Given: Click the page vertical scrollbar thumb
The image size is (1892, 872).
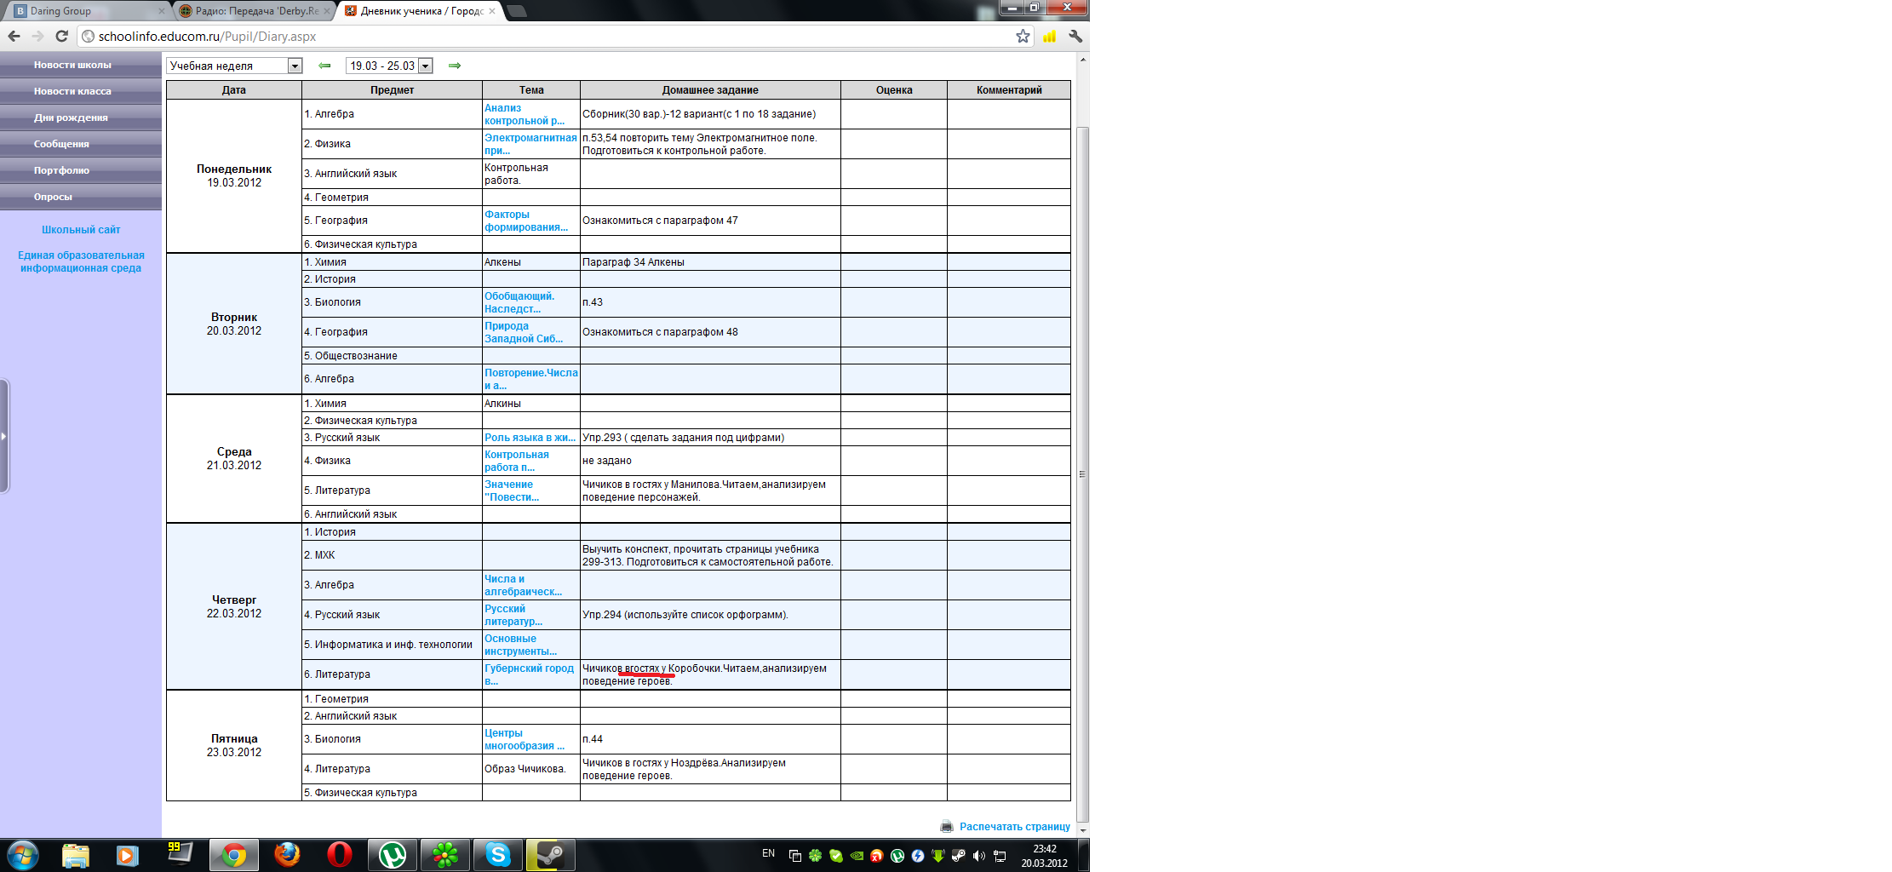Looking at the screenshot, I should (1083, 473).
